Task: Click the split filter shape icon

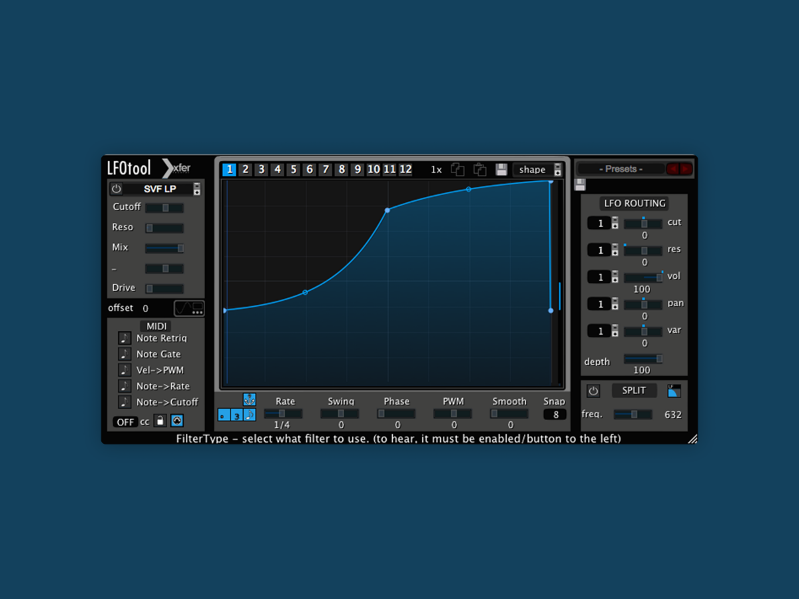Action: click(674, 391)
